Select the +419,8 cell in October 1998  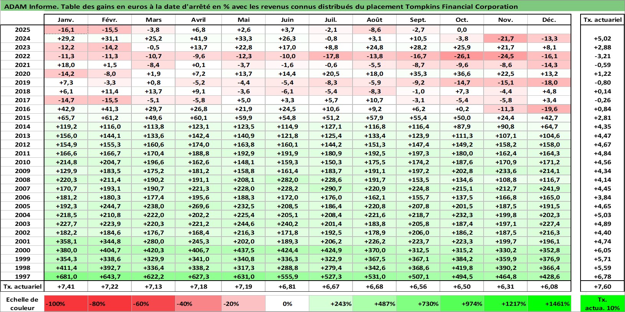(x=462, y=268)
